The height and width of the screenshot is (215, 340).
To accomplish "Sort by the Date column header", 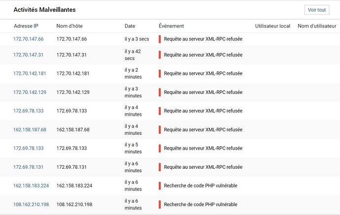I will pos(130,26).
